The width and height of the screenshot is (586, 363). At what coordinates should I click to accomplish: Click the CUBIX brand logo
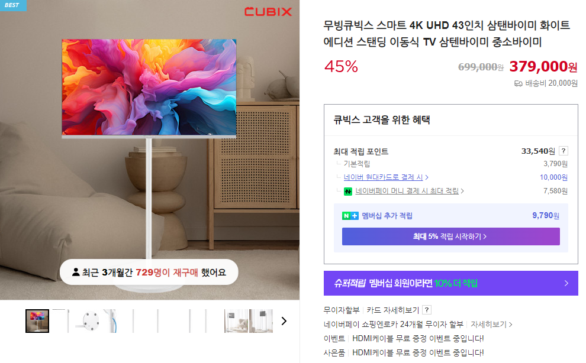[x=268, y=12]
